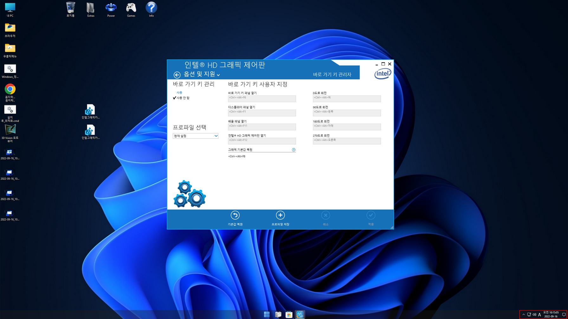Open the Windows Start menu
Screen dimensions: 568x319
[267, 314]
